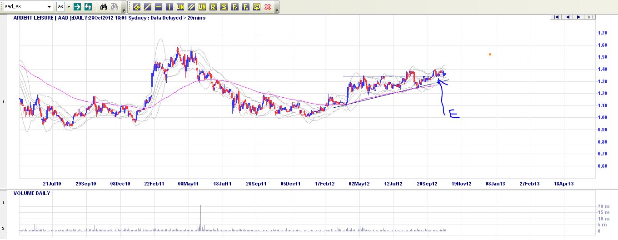This screenshot has width=618, height=240.
Task: Click the 19Nov12 date axis label
Action: [461, 184]
